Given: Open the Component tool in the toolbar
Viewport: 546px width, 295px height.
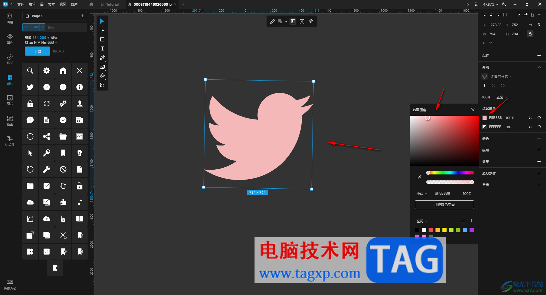Looking at the screenshot, I should pyautogui.click(x=102, y=76).
